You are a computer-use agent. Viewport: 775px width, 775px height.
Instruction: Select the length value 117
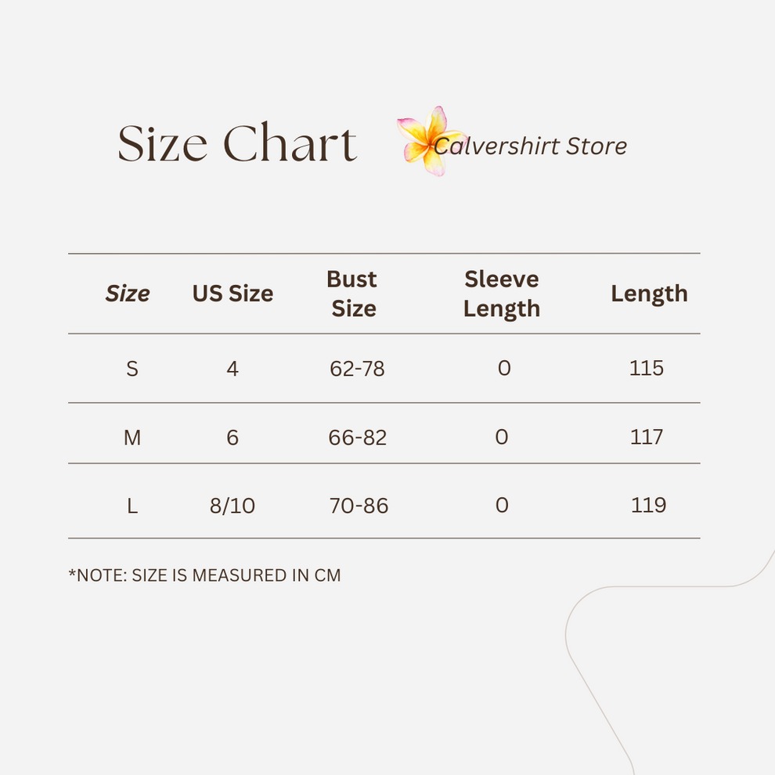[646, 437]
